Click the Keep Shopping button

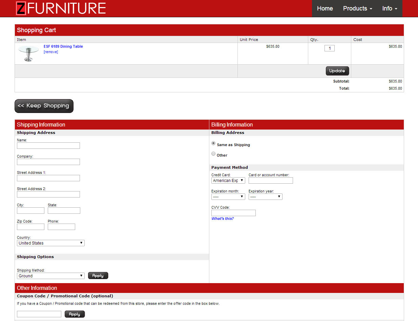[44, 106]
